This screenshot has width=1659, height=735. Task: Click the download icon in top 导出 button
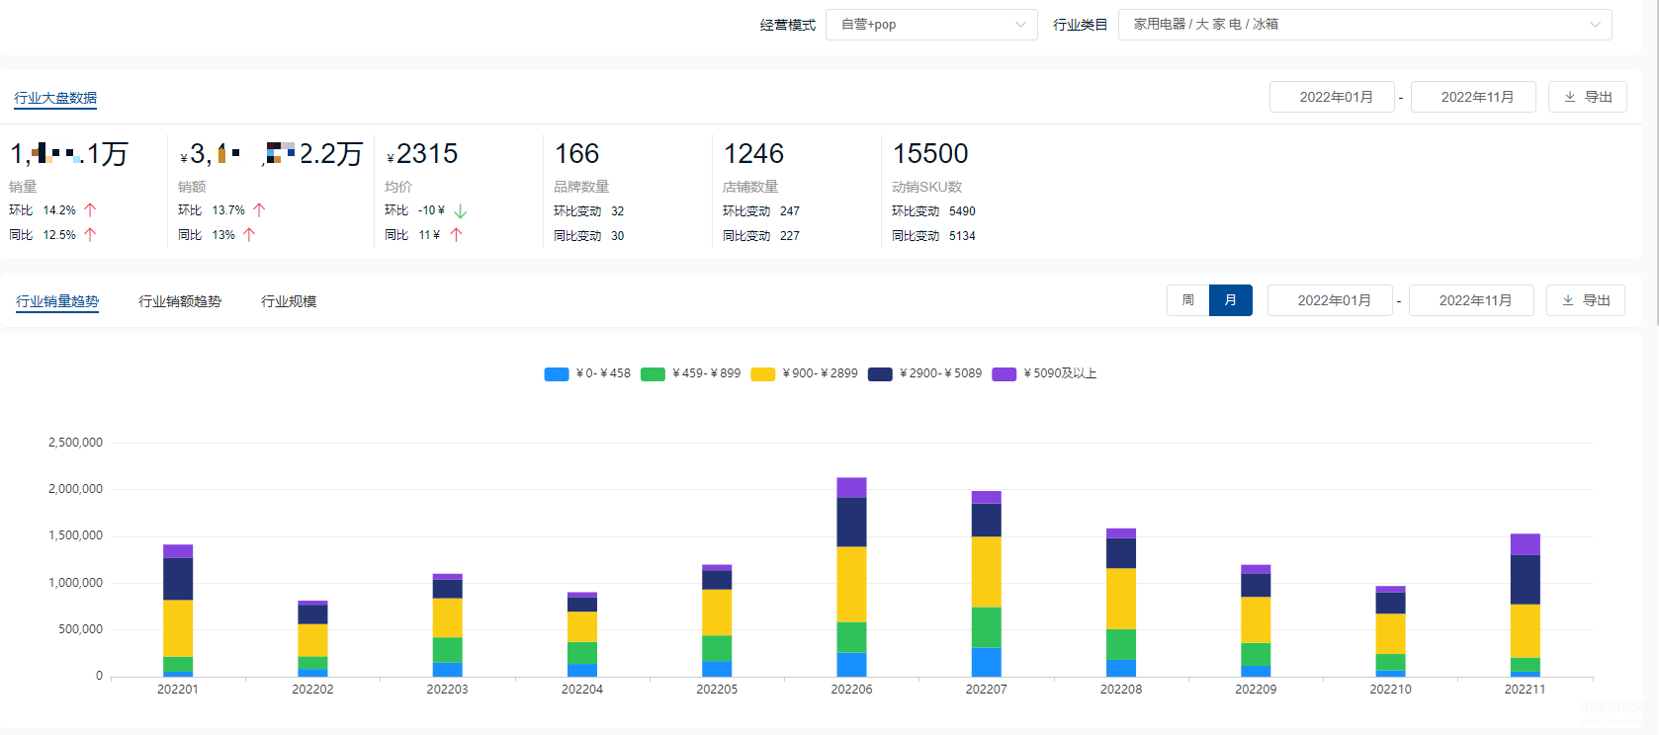[x=1570, y=97]
